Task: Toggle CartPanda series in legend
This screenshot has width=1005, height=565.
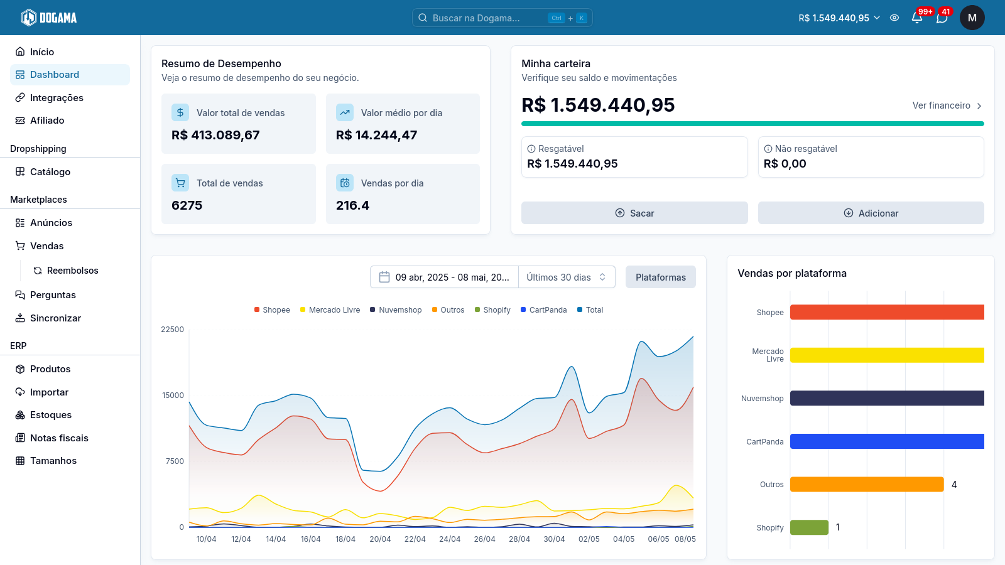Action: click(544, 310)
